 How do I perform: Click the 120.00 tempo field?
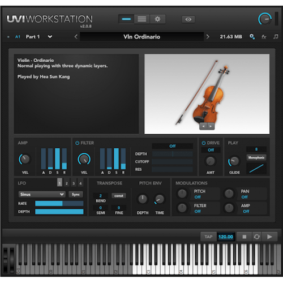[226, 237]
